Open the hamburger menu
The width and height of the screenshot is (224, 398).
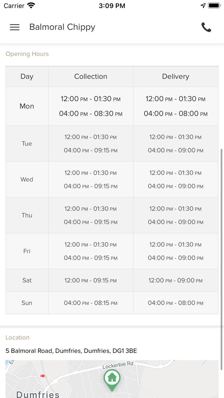coord(15,27)
